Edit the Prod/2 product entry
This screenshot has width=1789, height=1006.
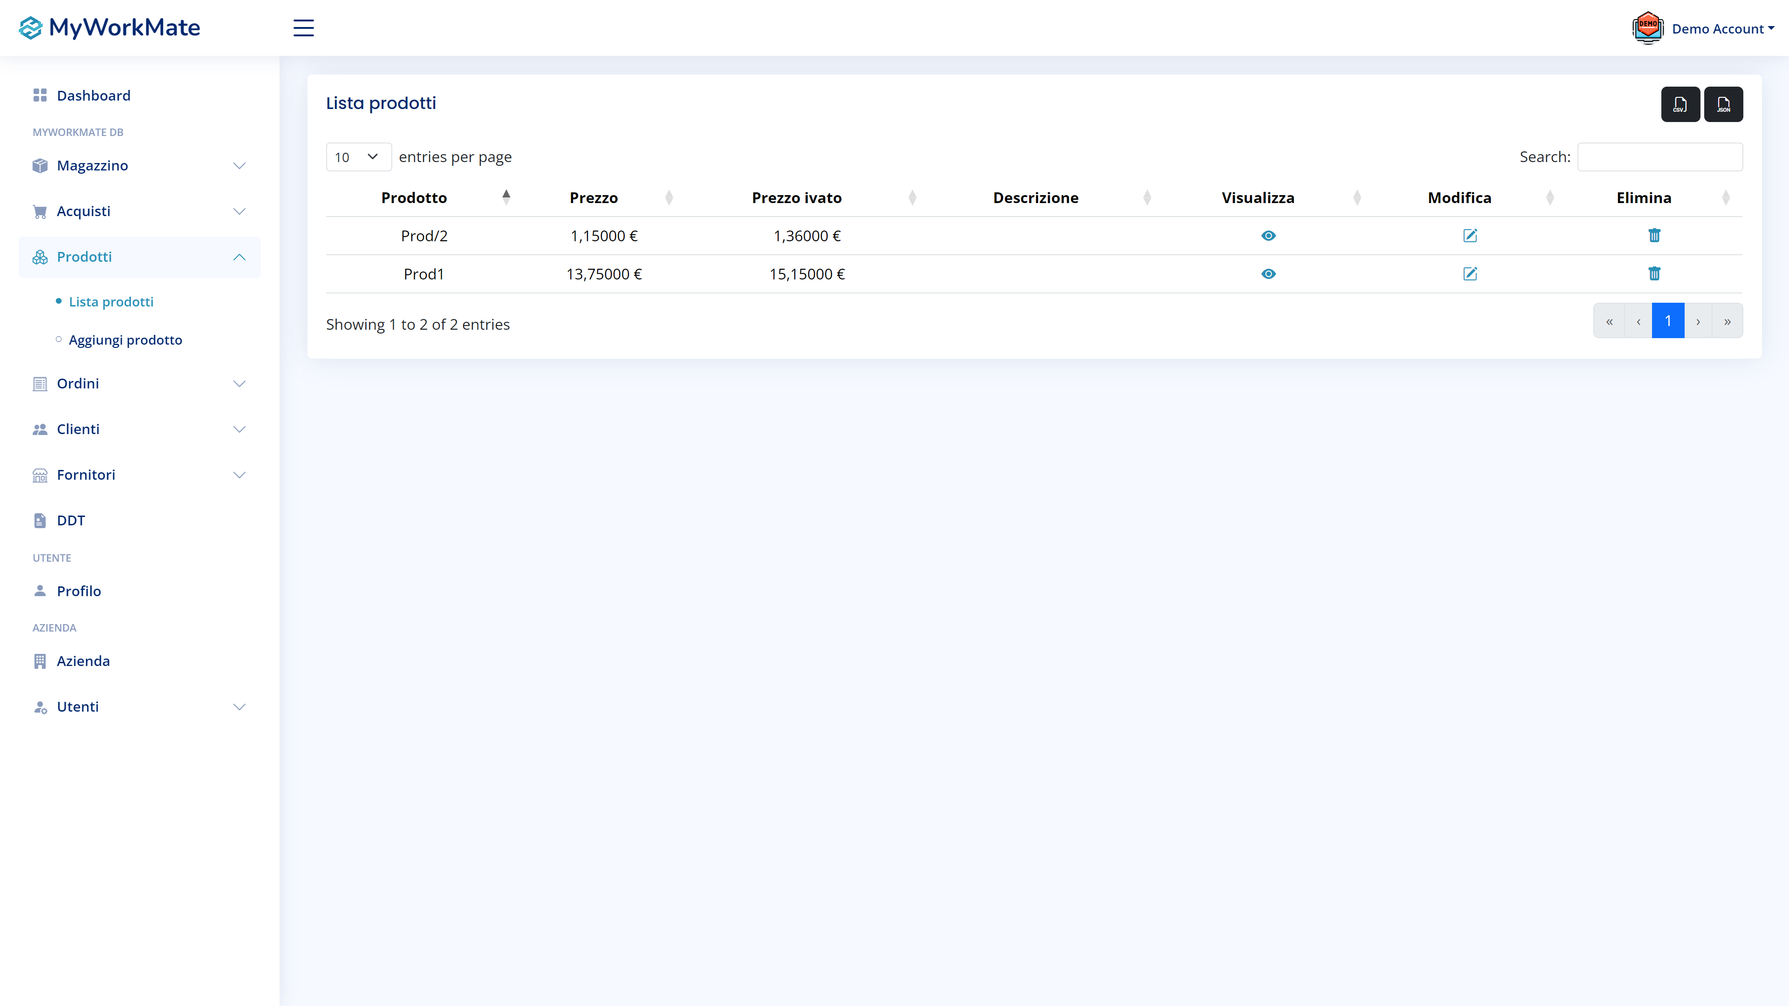pos(1469,235)
